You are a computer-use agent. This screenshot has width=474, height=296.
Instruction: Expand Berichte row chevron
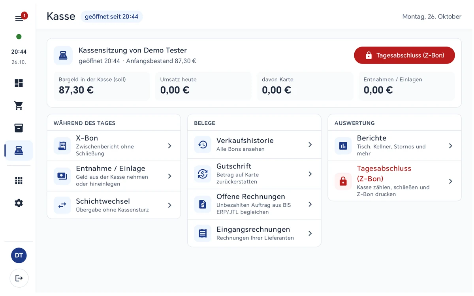pyautogui.click(x=451, y=146)
